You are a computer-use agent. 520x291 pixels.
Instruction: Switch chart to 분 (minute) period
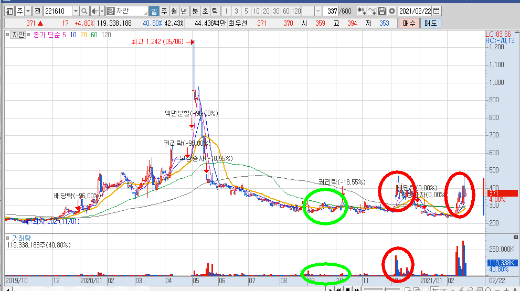[x=195, y=11]
